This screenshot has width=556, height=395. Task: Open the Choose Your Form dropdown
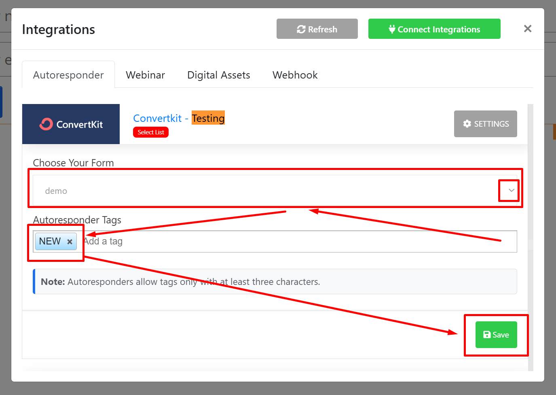[275, 191]
